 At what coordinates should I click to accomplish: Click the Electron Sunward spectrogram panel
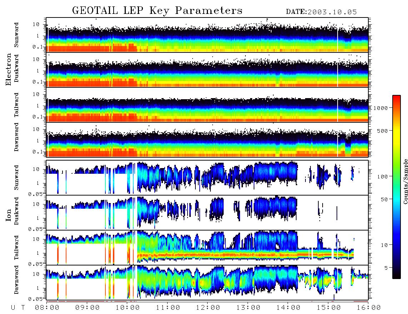coord(207,35)
